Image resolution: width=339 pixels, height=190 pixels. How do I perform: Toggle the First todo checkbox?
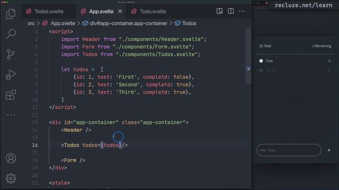tap(261, 61)
